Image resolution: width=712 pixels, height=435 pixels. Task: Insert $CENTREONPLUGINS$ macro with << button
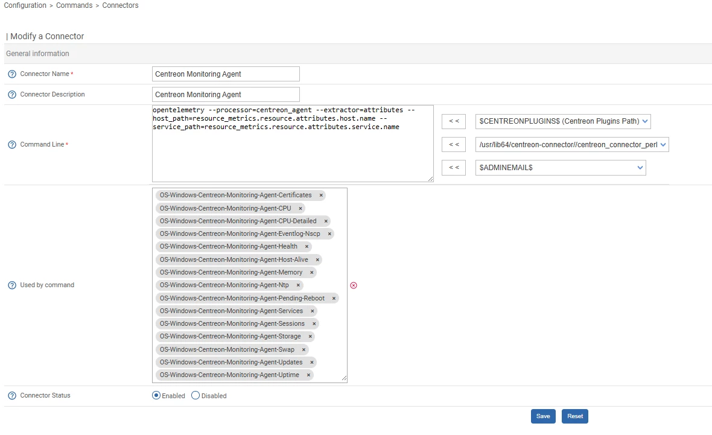click(454, 121)
